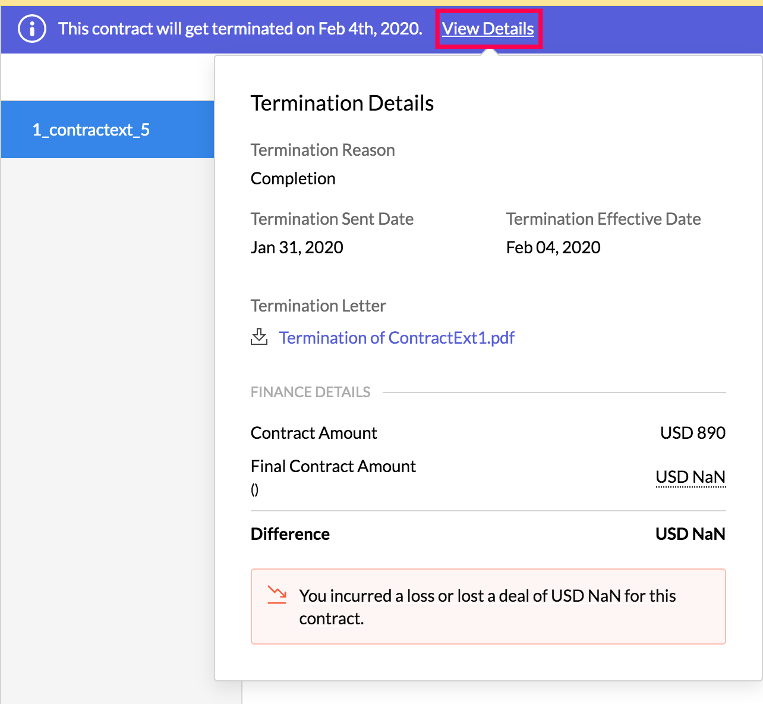This screenshot has width=763, height=704.
Task: Open Termination of ContractExt1.pdf
Action: pos(396,338)
